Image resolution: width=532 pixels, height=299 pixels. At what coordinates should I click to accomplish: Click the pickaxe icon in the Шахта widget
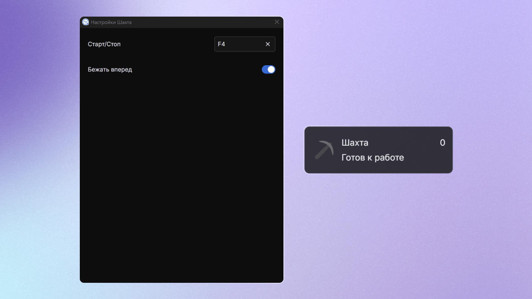tap(324, 150)
